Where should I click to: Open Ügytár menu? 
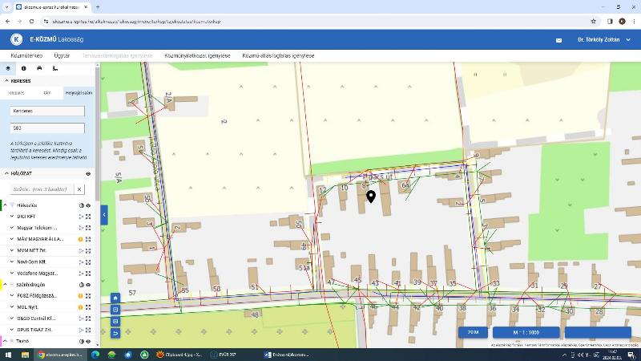[x=62, y=55]
